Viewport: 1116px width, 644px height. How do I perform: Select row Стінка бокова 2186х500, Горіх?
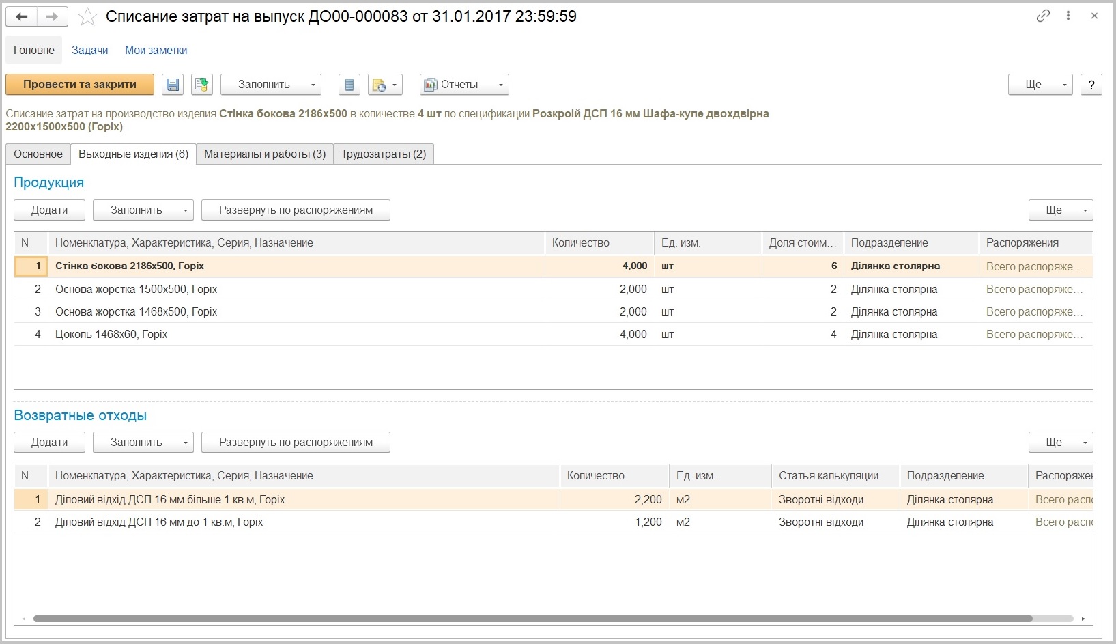tap(553, 266)
